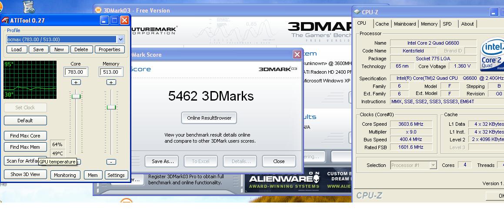Click the Find Max Core button

[25, 136]
